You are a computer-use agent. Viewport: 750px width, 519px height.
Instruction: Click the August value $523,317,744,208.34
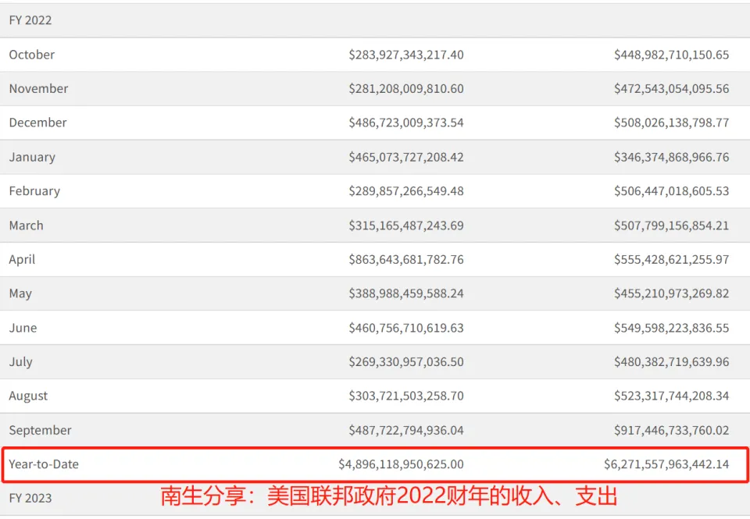coord(671,396)
